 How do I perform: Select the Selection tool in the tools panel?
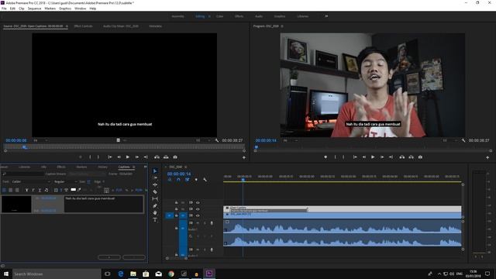(155, 170)
